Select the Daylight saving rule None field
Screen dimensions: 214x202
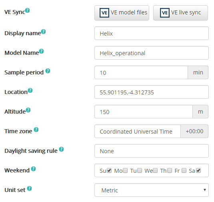pos(152,151)
